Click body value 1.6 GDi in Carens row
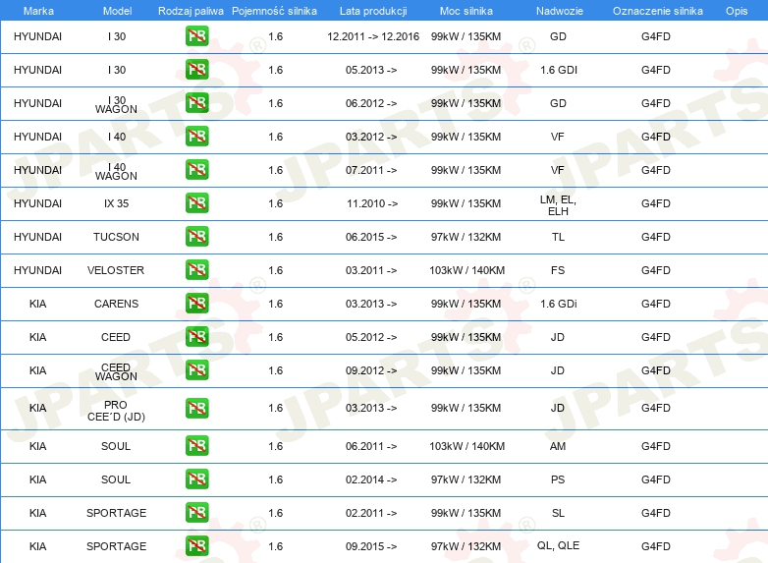 click(x=559, y=304)
